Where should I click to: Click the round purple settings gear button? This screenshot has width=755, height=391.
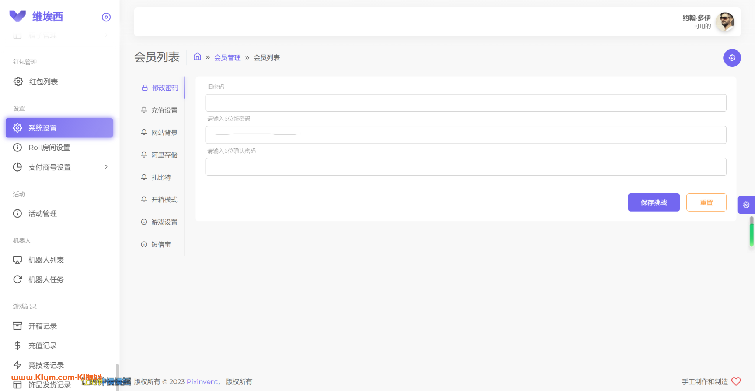click(x=732, y=58)
